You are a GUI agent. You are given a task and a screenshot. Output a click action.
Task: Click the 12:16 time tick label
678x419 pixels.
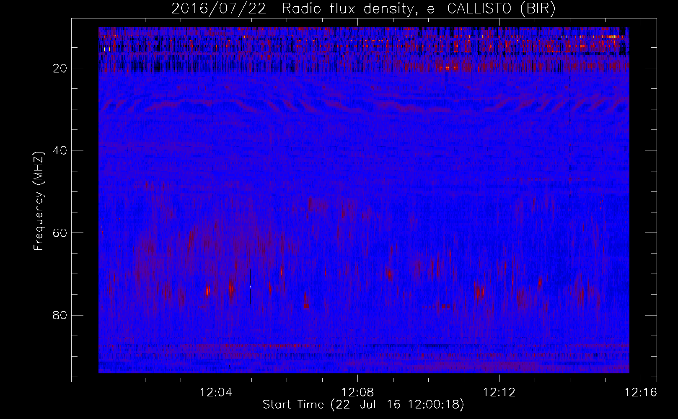pyautogui.click(x=641, y=393)
